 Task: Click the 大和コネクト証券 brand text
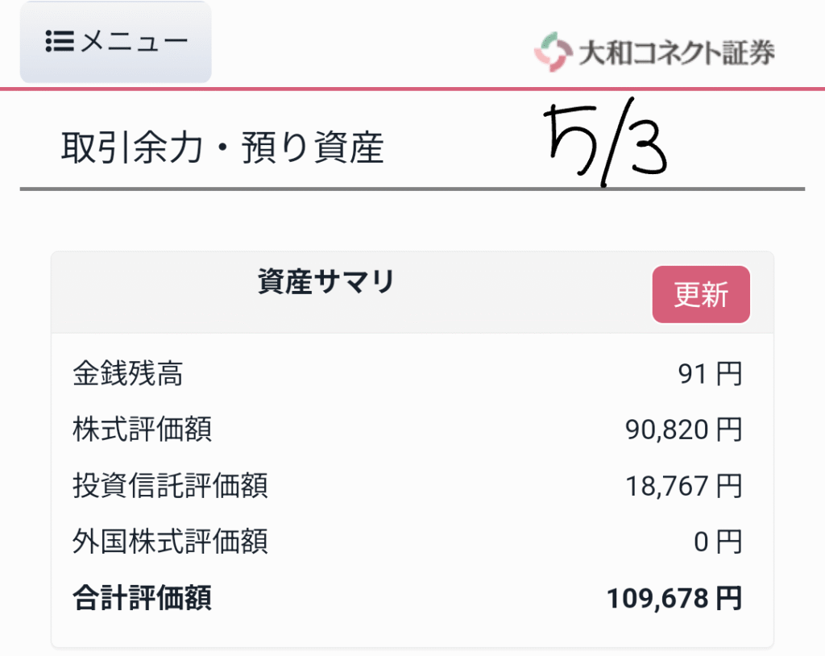677,53
